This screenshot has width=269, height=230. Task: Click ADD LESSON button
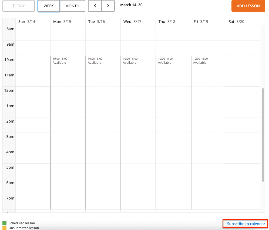[x=248, y=6]
